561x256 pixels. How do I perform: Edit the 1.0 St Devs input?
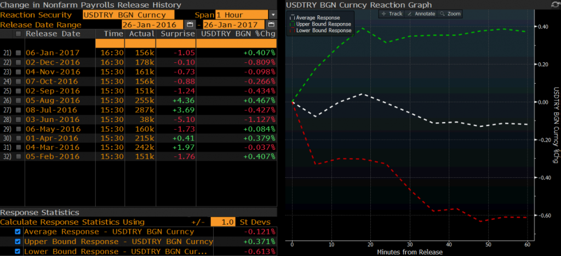pyautogui.click(x=223, y=222)
